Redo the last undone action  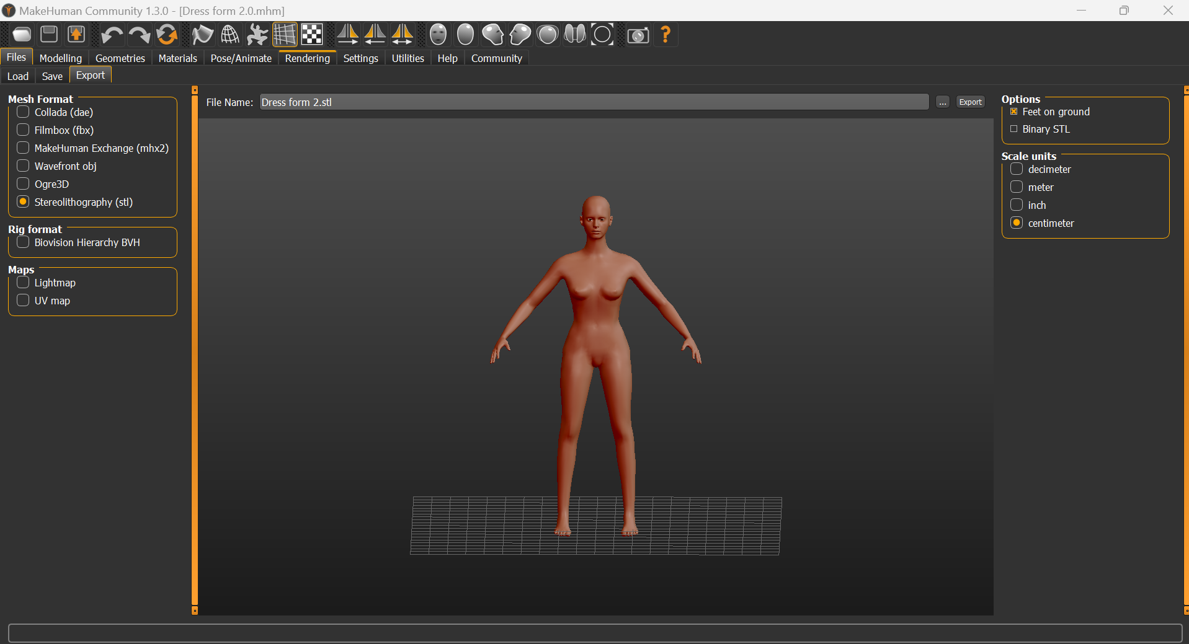coord(139,35)
